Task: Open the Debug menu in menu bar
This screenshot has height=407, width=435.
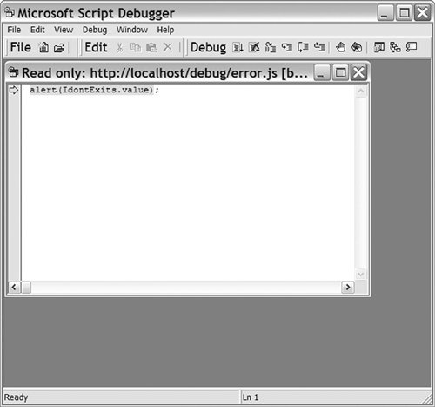Action: click(95, 30)
